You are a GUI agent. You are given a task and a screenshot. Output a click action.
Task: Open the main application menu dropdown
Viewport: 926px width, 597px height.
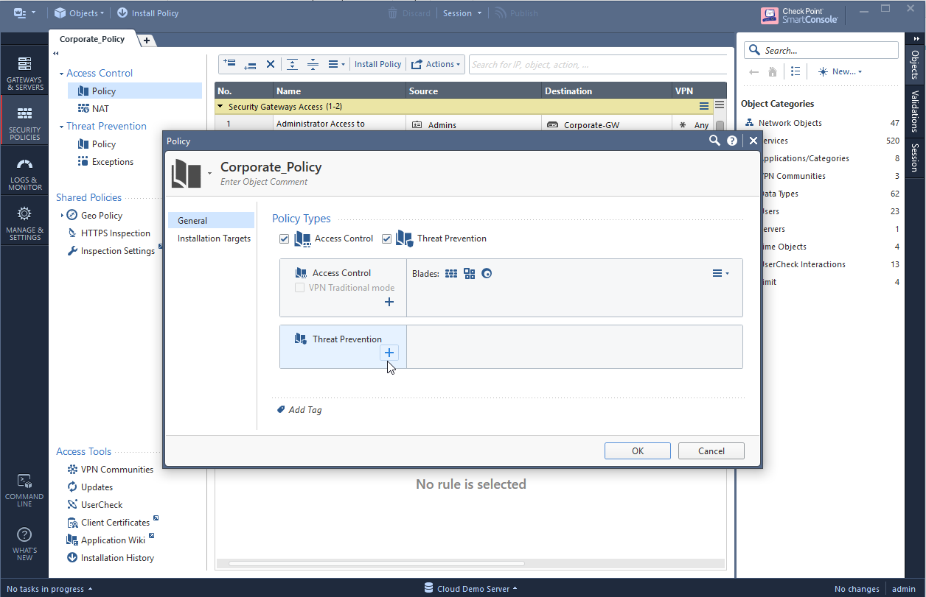(x=24, y=13)
